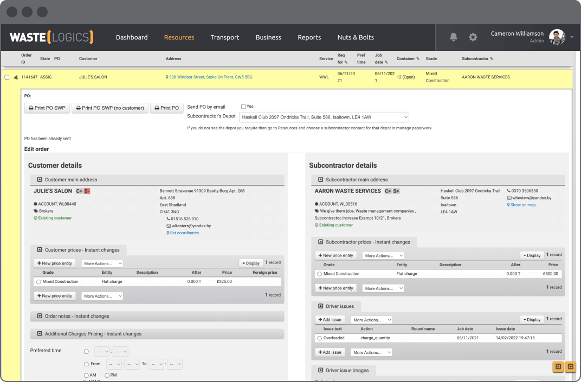Image resolution: width=581 pixels, height=382 pixels.
Task: Select Mixed Construction customer price radio
Action: (x=38, y=282)
